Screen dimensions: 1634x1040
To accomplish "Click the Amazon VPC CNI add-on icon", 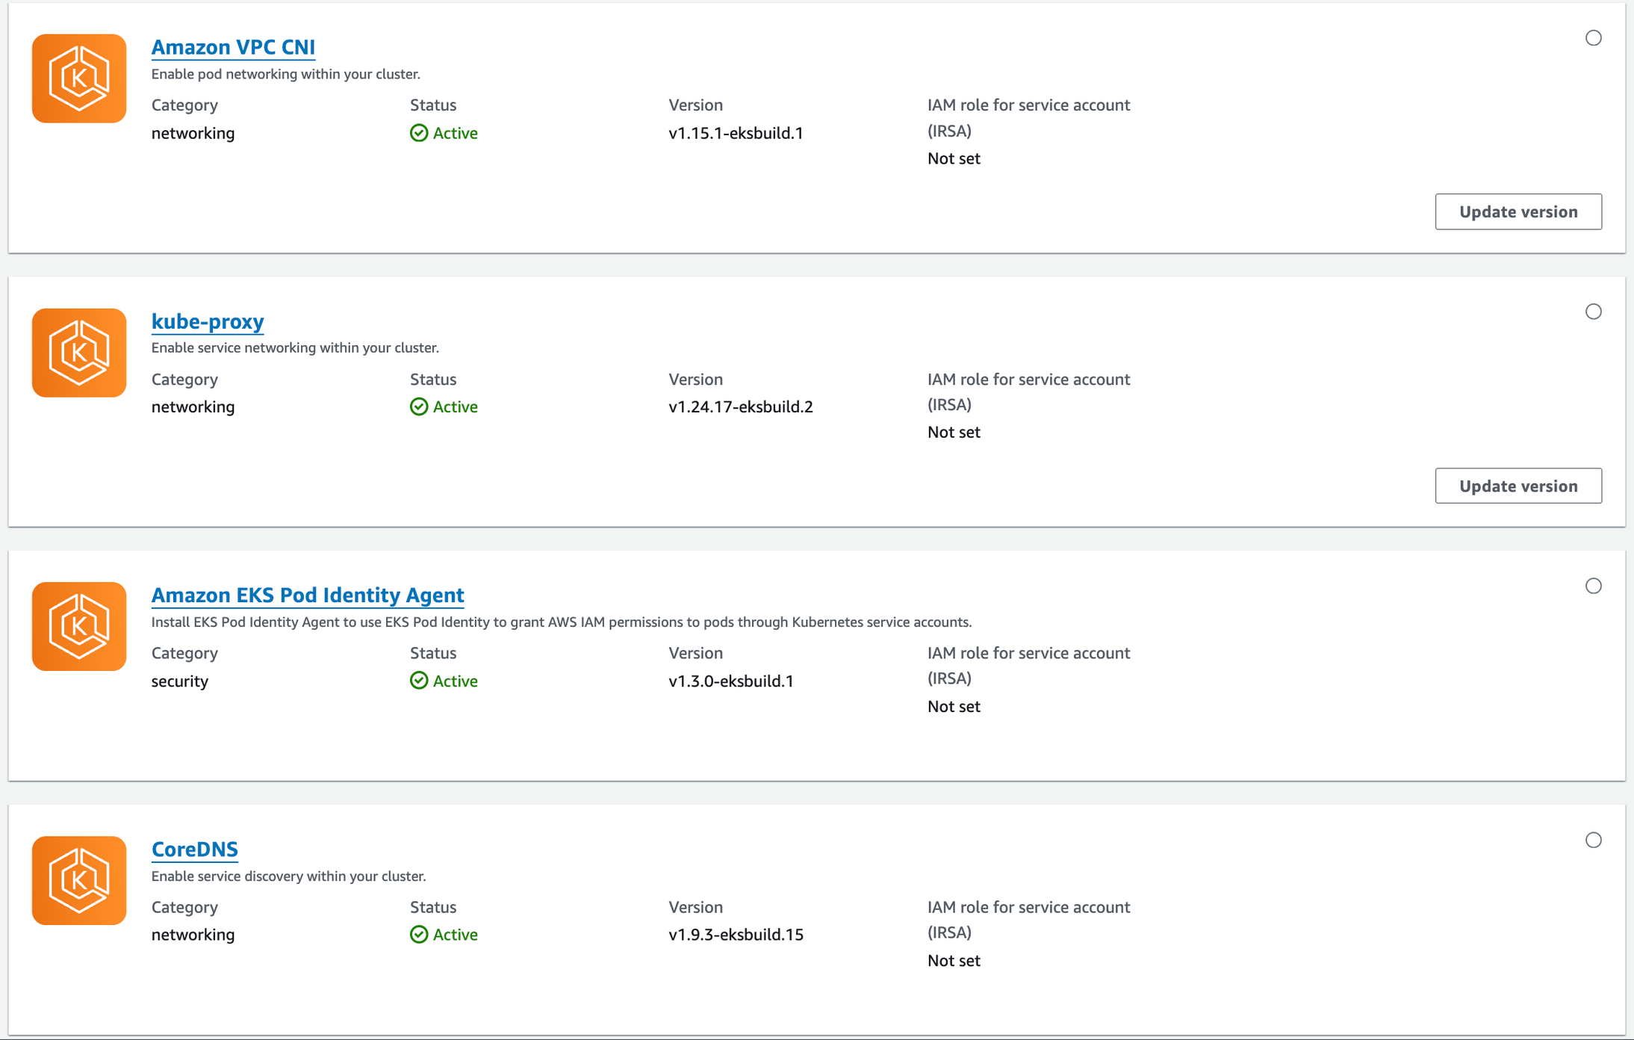I will tap(79, 78).
